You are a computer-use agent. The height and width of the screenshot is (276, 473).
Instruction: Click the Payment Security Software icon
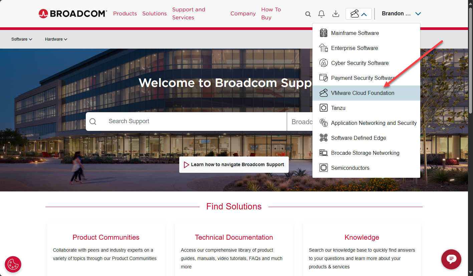(x=323, y=78)
